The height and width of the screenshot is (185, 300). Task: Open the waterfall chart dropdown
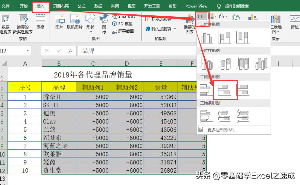click(223, 16)
